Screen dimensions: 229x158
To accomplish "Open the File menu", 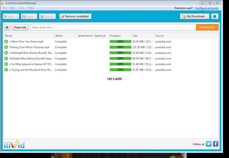I will click(x=5, y=8).
